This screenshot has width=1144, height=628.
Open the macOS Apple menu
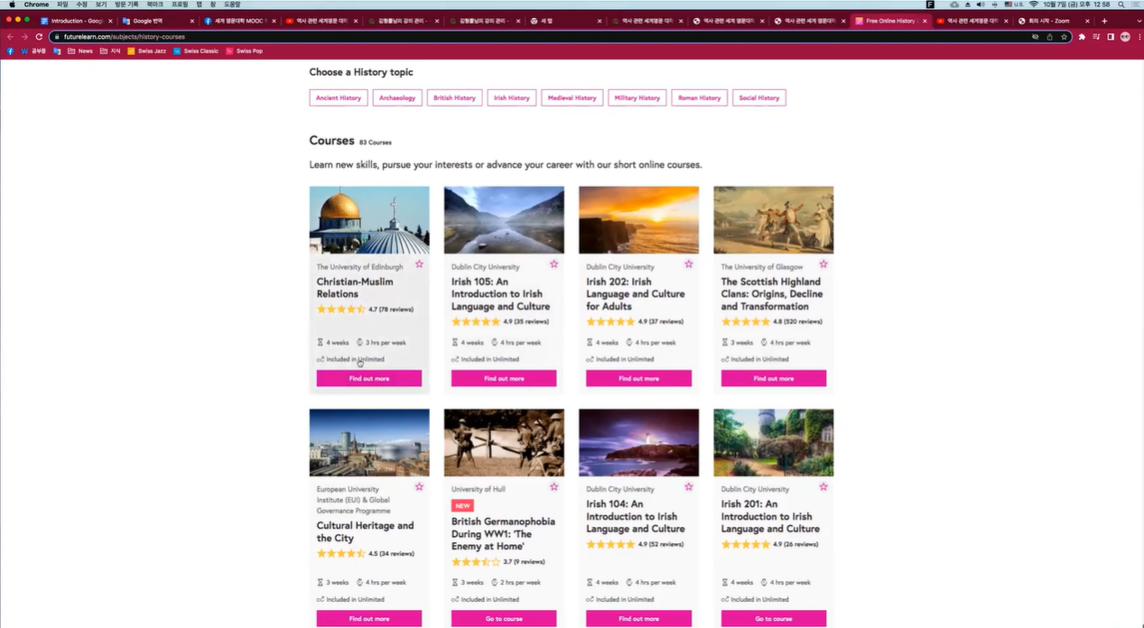[12, 5]
